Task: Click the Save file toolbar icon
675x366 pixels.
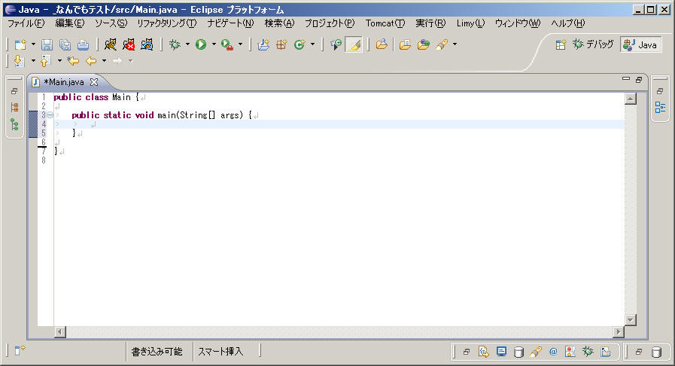Action: pyautogui.click(x=47, y=45)
